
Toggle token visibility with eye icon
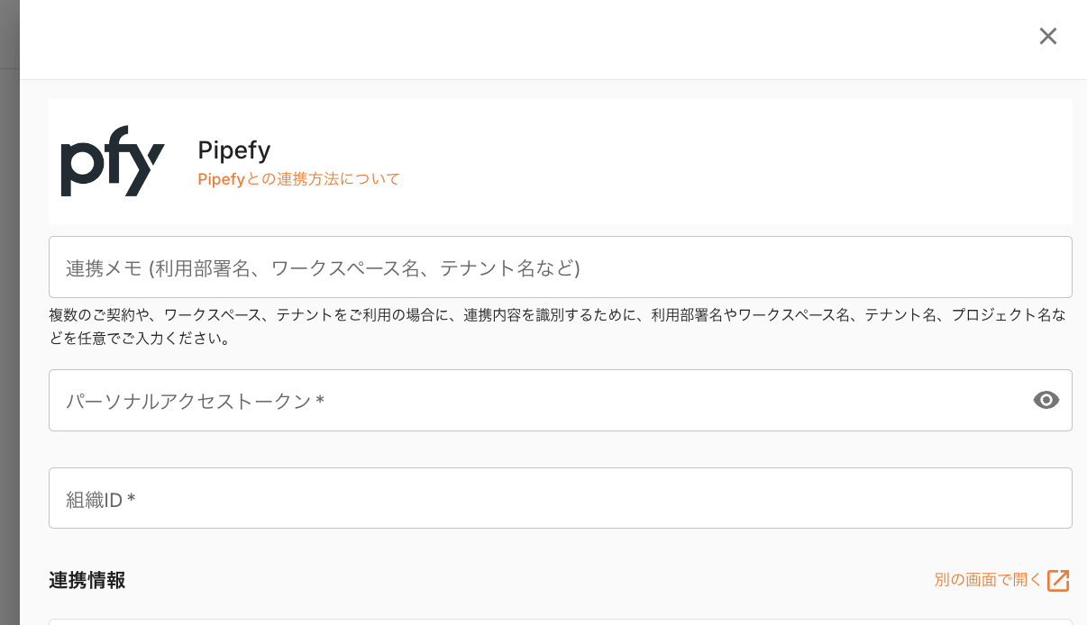click(1046, 401)
